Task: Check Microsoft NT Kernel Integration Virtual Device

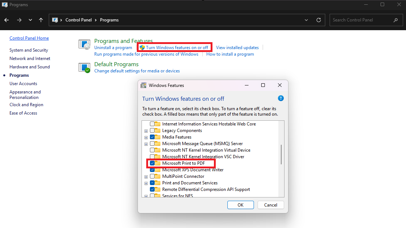Action: pos(152,150)
